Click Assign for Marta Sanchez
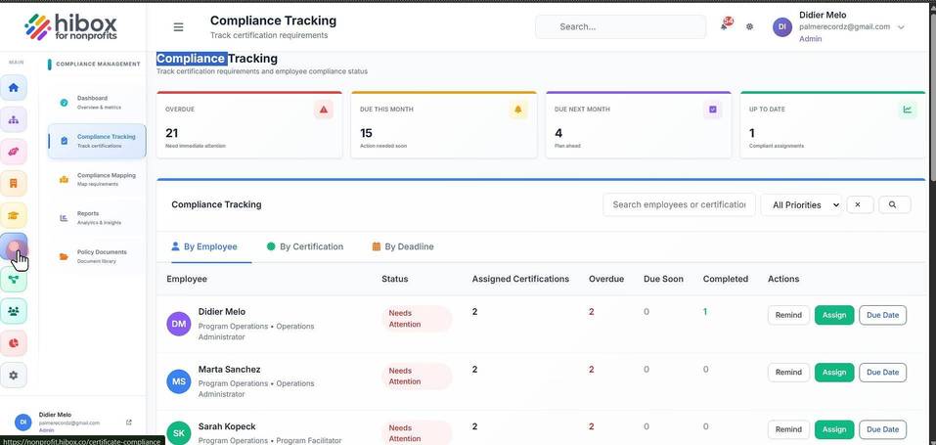Screen dimensions: 936x445 click(834, 372)
